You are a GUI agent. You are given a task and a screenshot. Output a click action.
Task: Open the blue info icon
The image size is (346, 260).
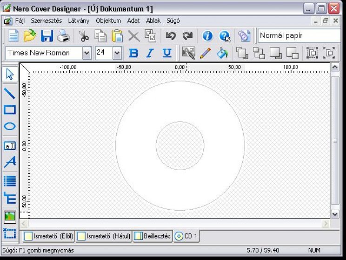[207, 36]
